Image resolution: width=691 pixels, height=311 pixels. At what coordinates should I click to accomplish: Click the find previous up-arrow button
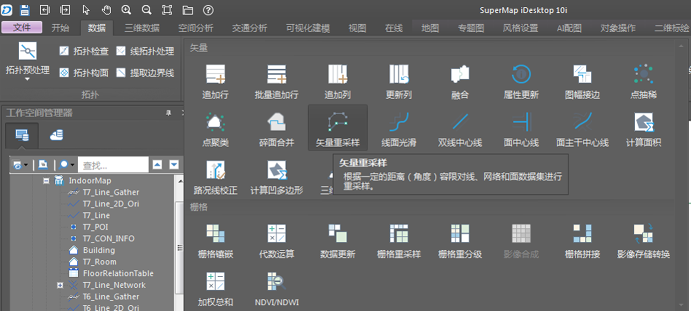click(157, 165)
